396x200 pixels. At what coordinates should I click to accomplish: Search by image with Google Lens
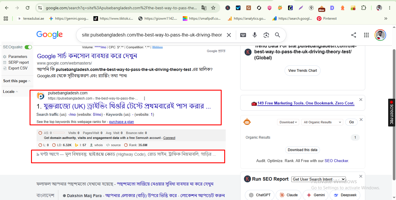point(266,35)
